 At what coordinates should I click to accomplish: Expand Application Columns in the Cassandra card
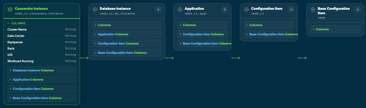pos(42,80)
